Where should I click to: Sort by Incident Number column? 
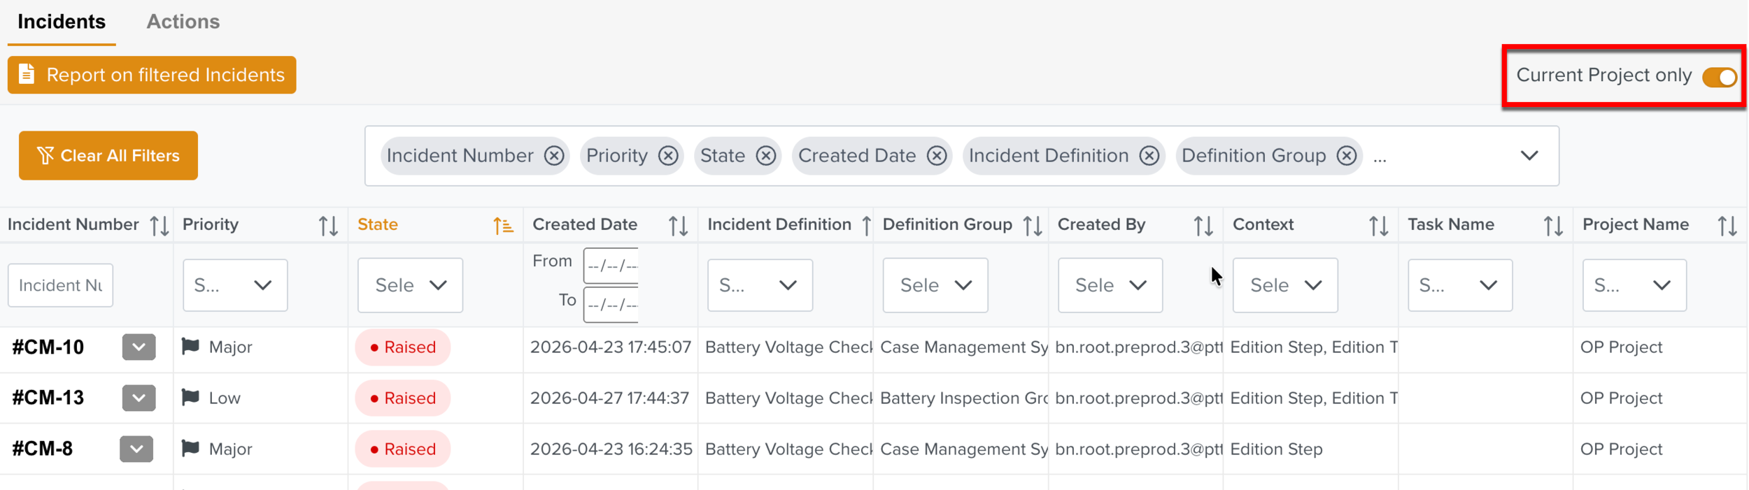click(160, 225)
